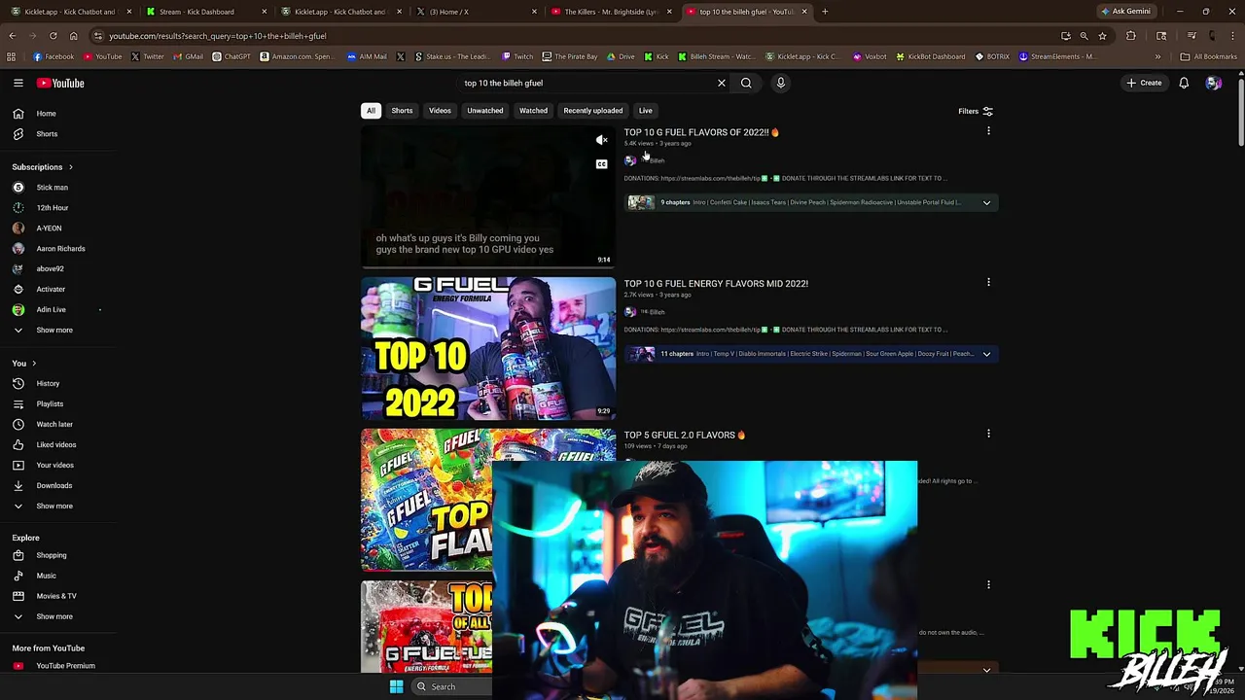Clear the search box with the X
Image resolution: width=1245 pixels, height=700 pixels.
[x=722, y=83]
